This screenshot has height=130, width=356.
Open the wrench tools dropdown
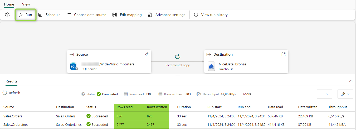tap(345, 94)
